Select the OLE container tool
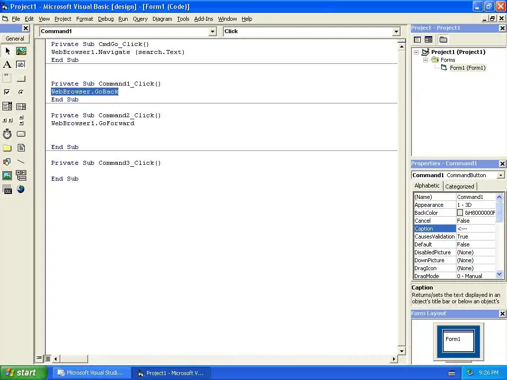Viewport: 507px width, 380px height. pyautogui.click(x=7, y=190)
